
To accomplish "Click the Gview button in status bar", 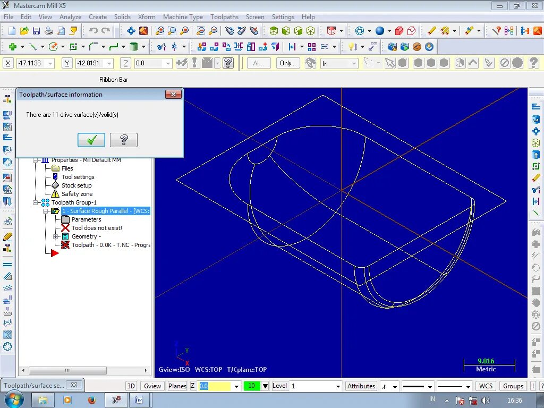I will (x=152, y=386).
